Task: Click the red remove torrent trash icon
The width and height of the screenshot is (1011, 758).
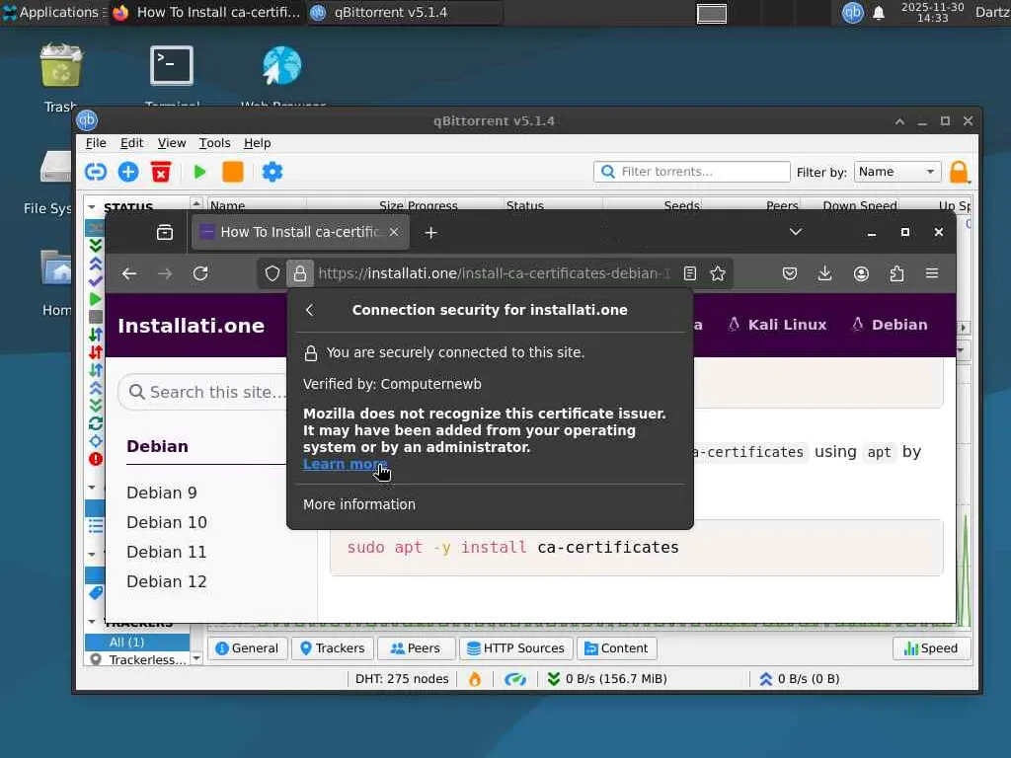Action: pyautogui.click(x=161, y=172)
